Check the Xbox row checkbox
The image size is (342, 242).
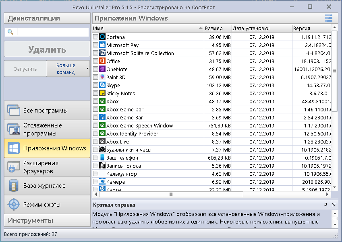95,101
